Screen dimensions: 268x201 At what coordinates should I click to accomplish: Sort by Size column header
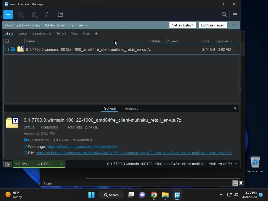tap(209, 41)
